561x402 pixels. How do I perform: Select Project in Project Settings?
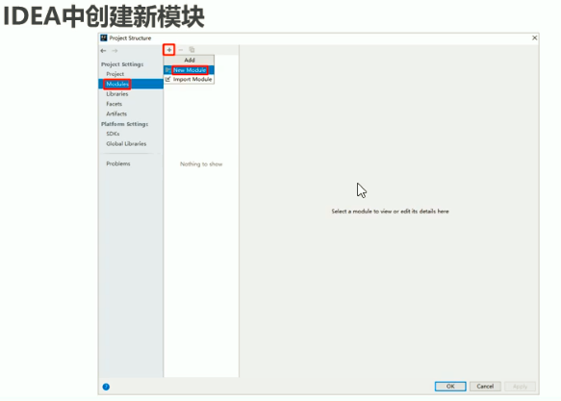115,74
